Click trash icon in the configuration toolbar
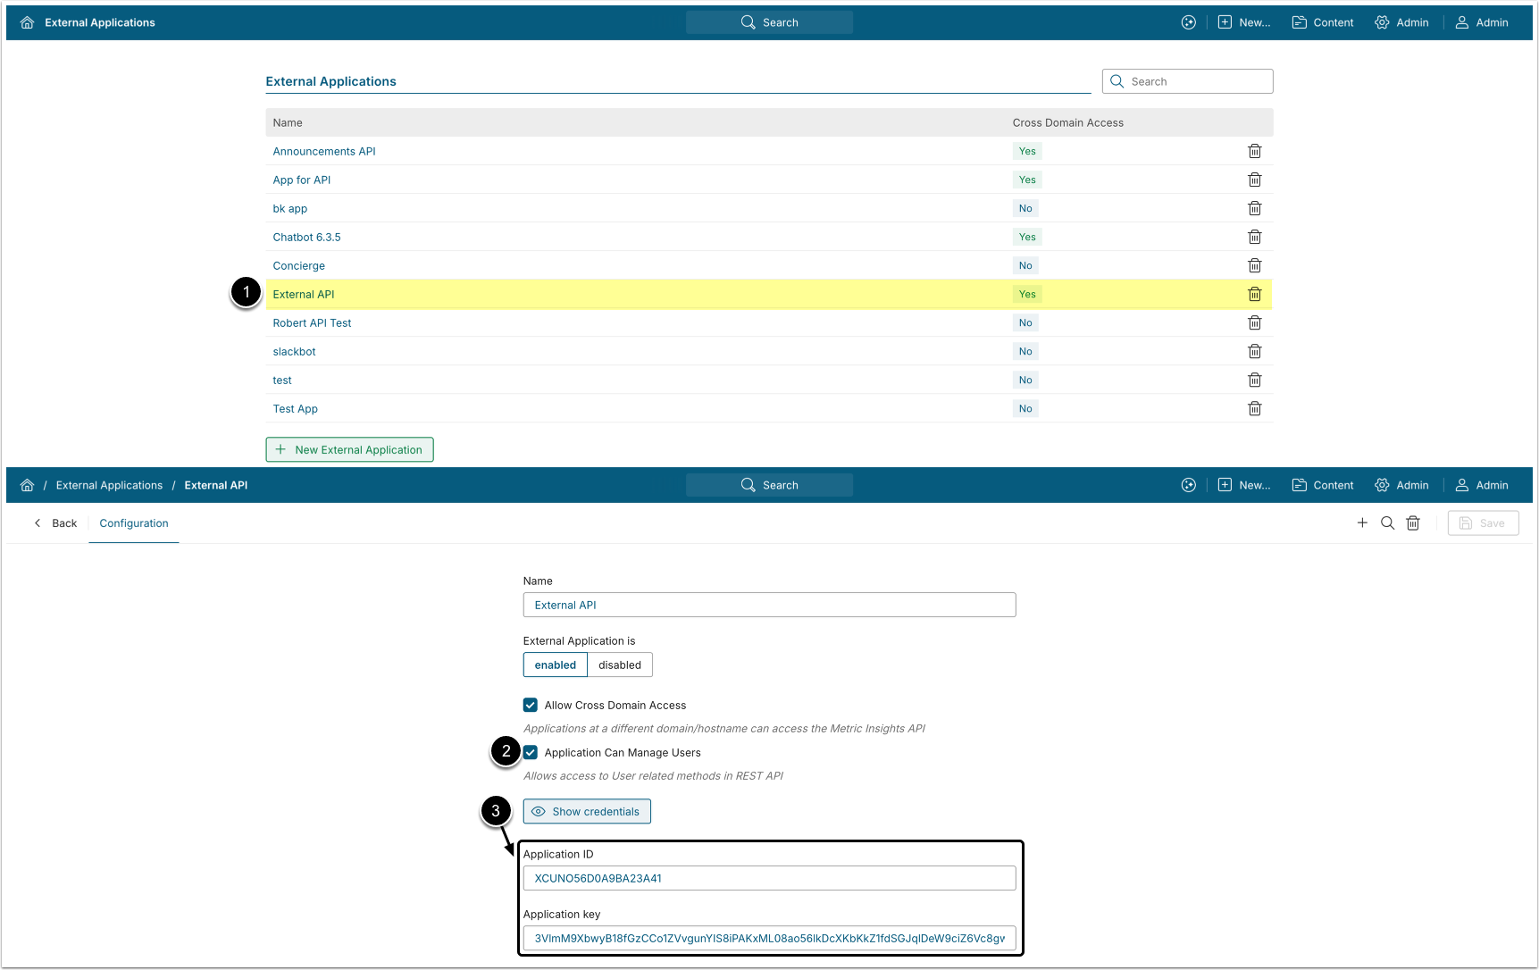 pos(1413,523)
